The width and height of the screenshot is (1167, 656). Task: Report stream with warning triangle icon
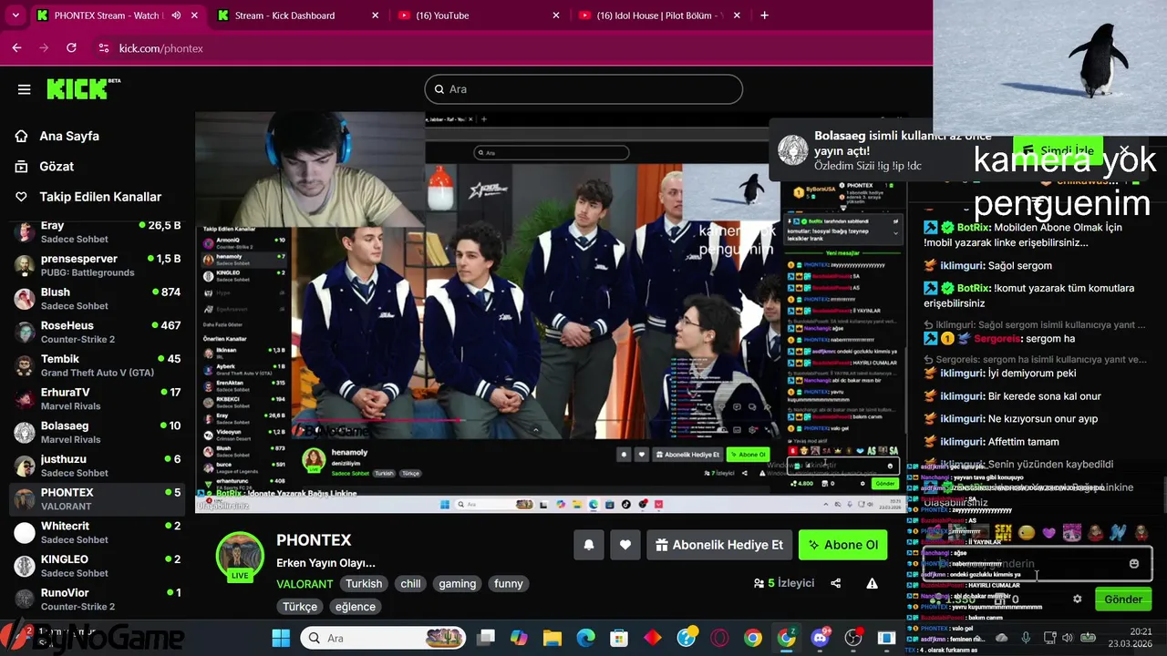click(873, 583)
